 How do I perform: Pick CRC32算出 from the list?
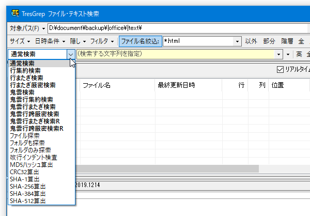point(41,172)
